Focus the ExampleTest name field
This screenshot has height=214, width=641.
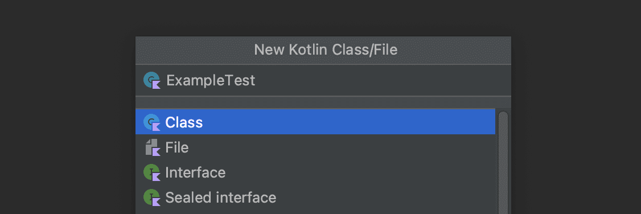(x=323, y=80)
